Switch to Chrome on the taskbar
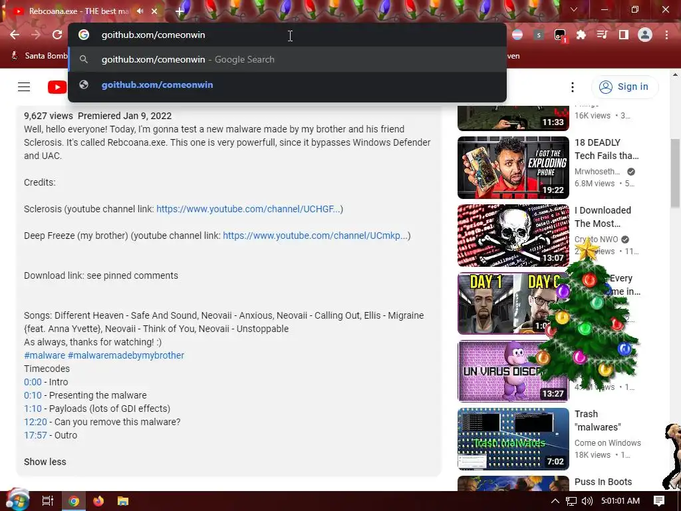 74,501
